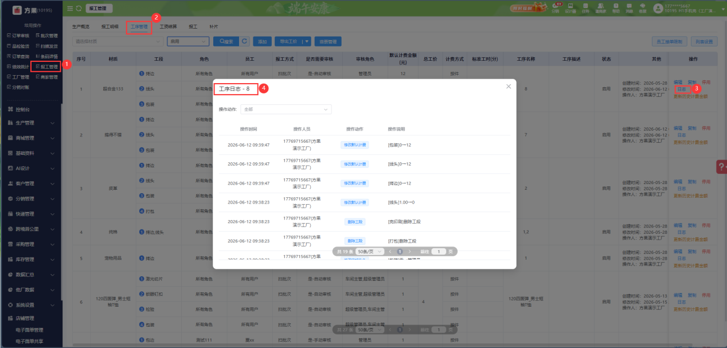Open the 操作动作 filter dropdown
This screenshot has width=727, height=348.
[x=286, y=109]
